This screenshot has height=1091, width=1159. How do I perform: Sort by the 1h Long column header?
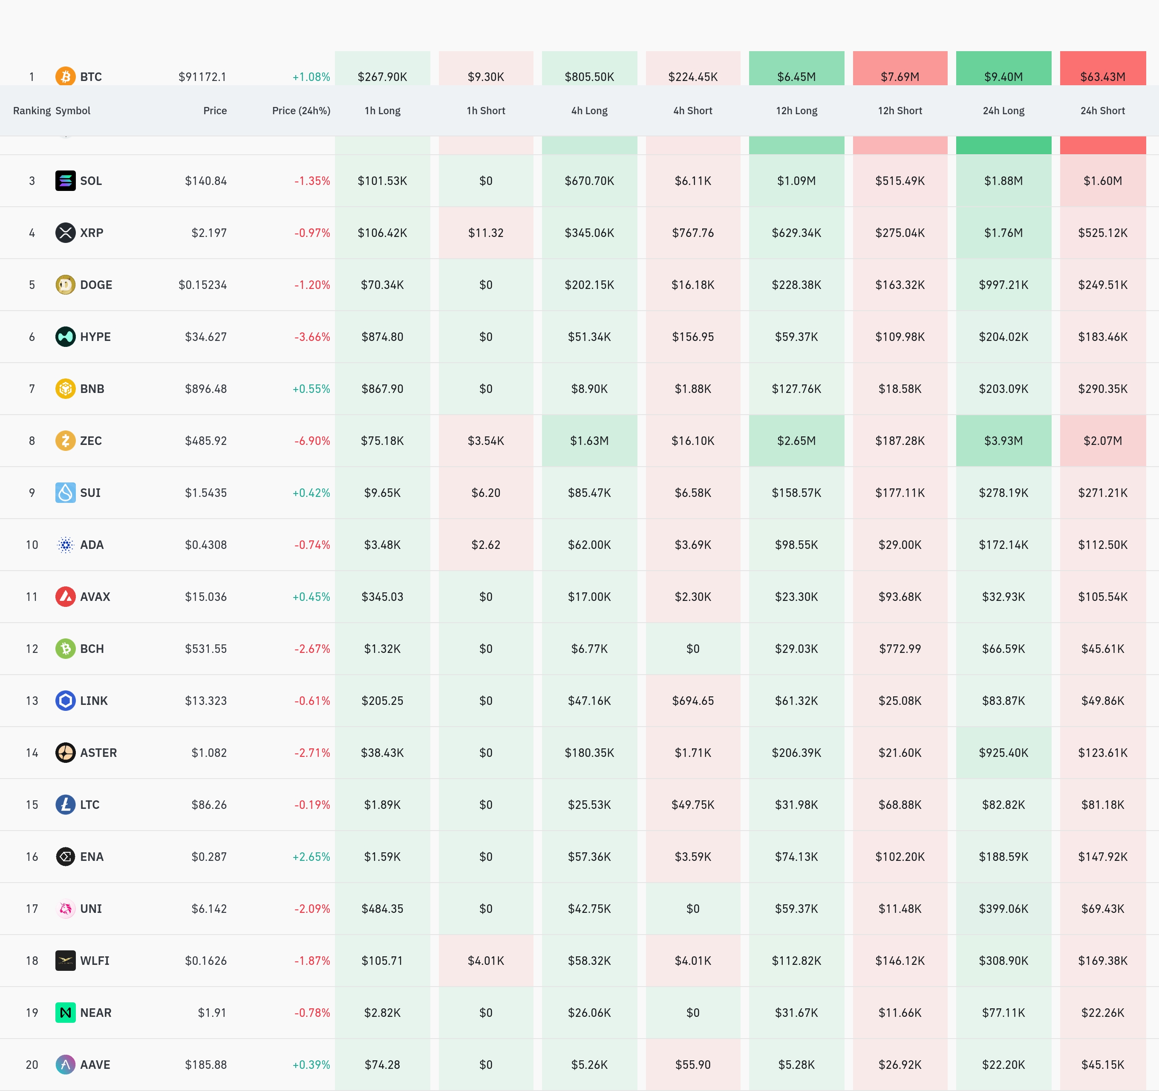tap(383, 111)
